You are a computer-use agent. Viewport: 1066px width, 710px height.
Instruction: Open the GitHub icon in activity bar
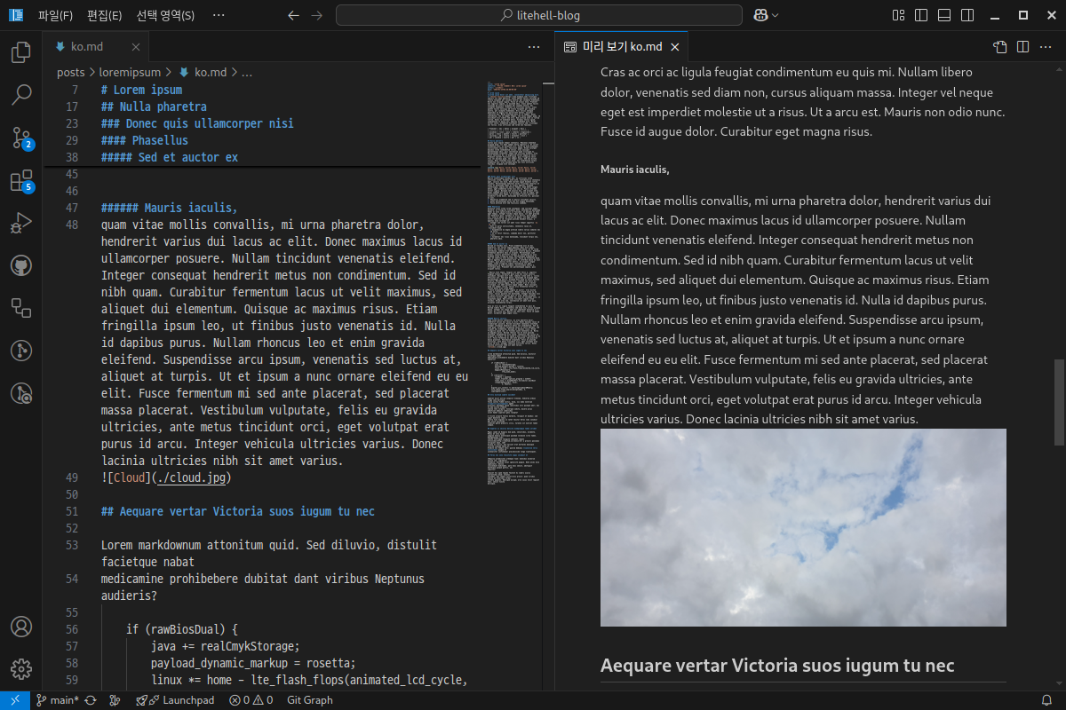click(21, 265)
